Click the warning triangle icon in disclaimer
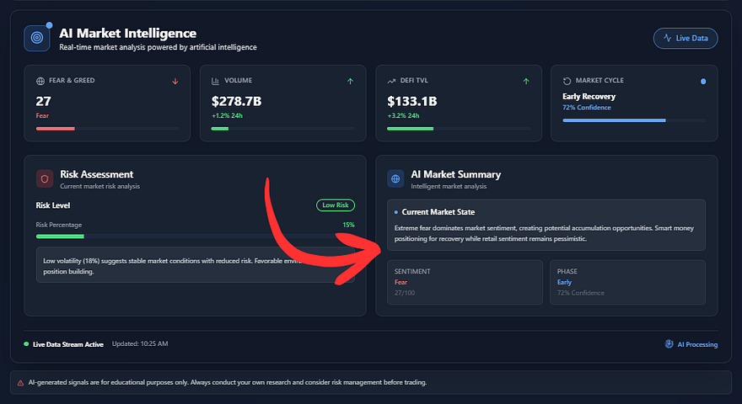The width and height of the screenshot is (742, 404). click(x=20, y=382)
